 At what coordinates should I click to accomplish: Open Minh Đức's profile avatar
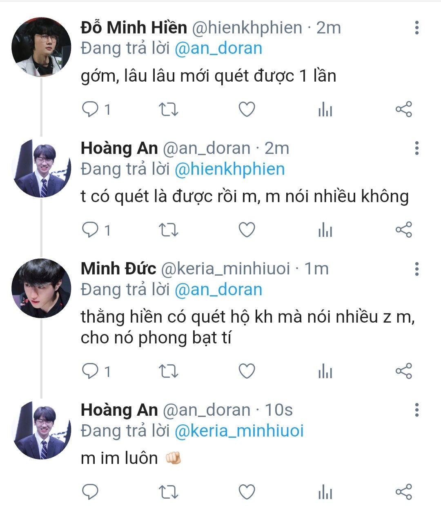click(x=41, y=288)
